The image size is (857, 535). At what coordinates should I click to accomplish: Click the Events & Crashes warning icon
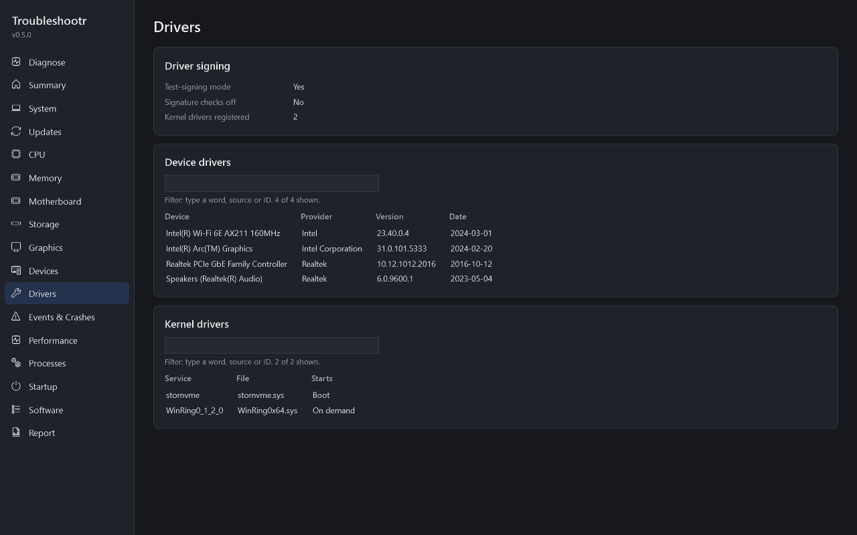click(x=16, y=316)
